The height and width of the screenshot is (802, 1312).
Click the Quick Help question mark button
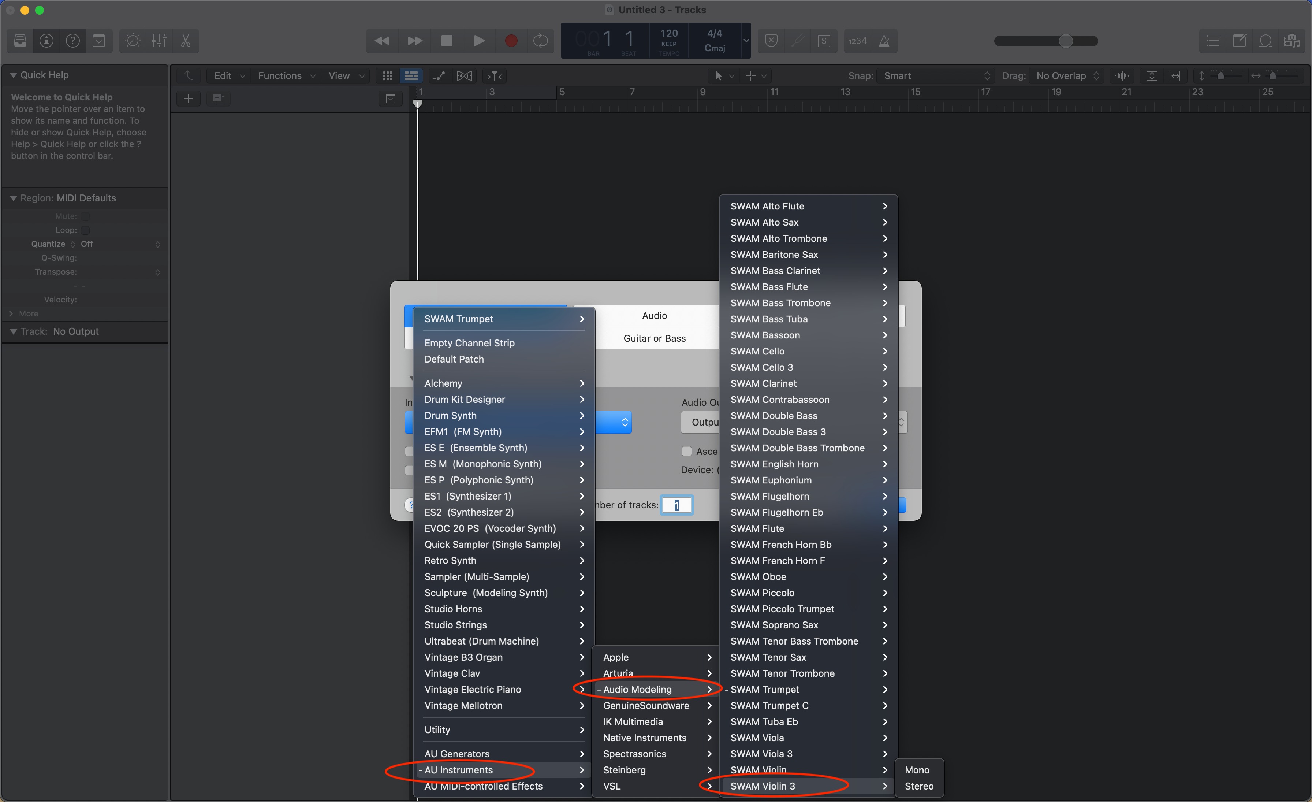pyautogui.click(x=73, y=41)
